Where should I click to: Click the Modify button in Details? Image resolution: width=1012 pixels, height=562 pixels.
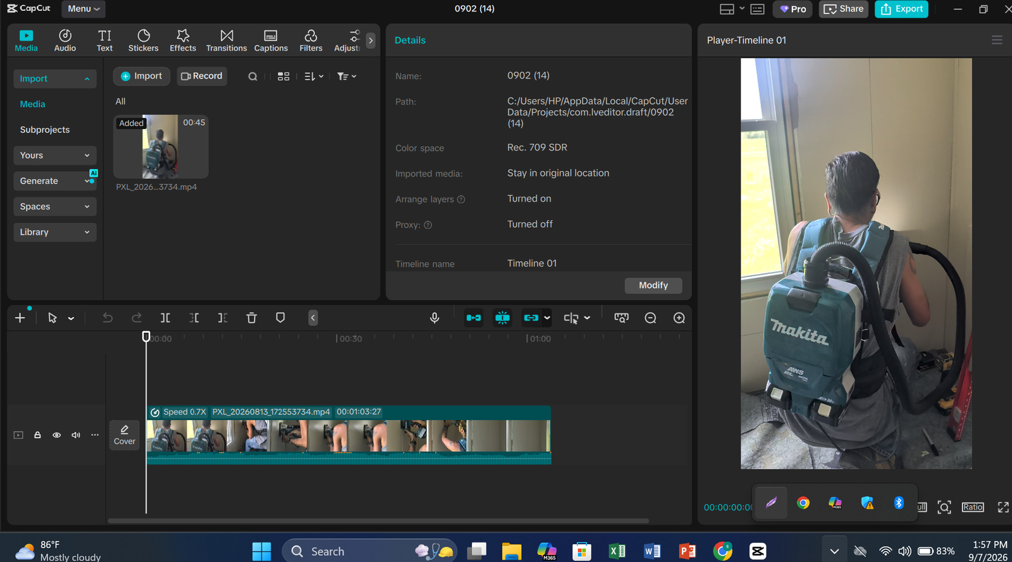[x=653, y=285]
